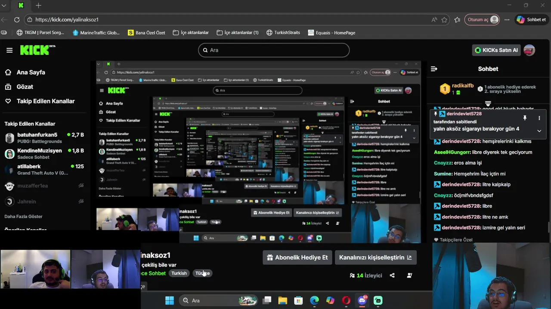Unpin the pinned chat message

pyautogui.click(x=525, y=118)
